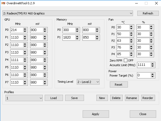This screenshot has width=161, height=121.
Task: Click the Refresh button
Action: click(x=148, y=13)
